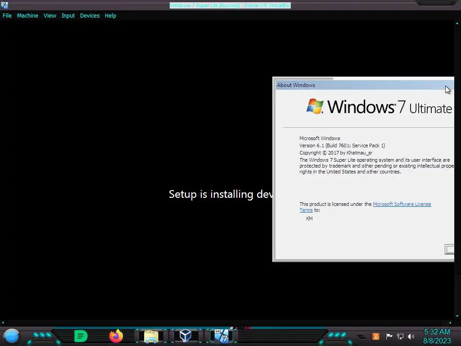Click the 'Microsoft Windows' text line

click(320, 138)
